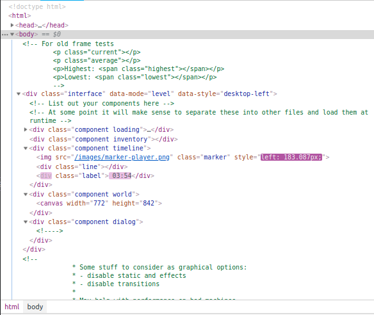Select the opening html tag line

tap(20, 16)
